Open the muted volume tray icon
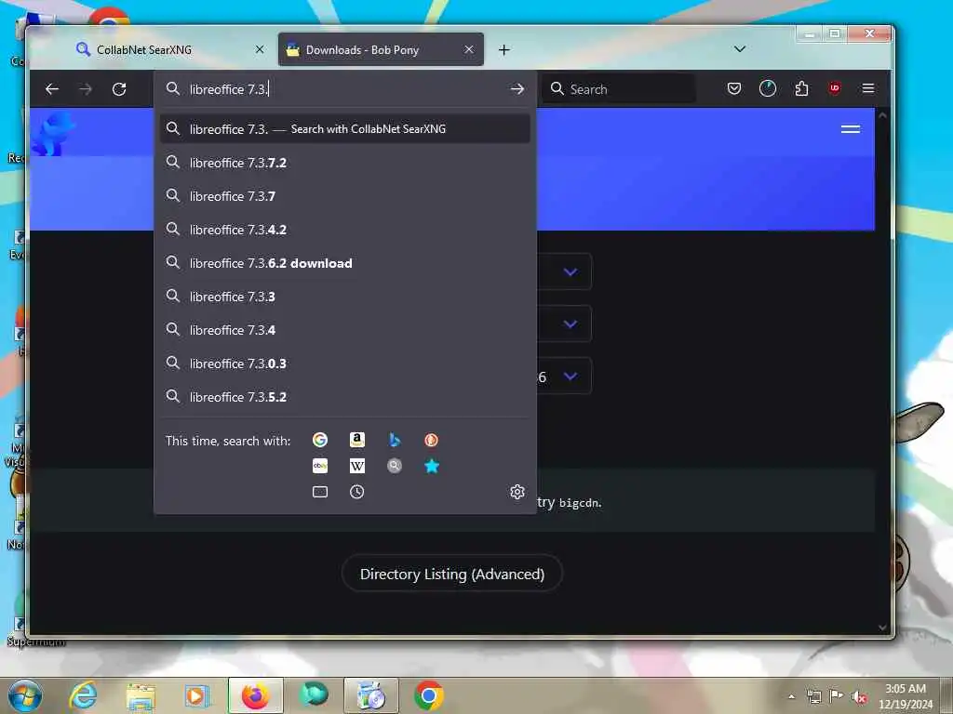The image size is (953, 714). (859, 697)
